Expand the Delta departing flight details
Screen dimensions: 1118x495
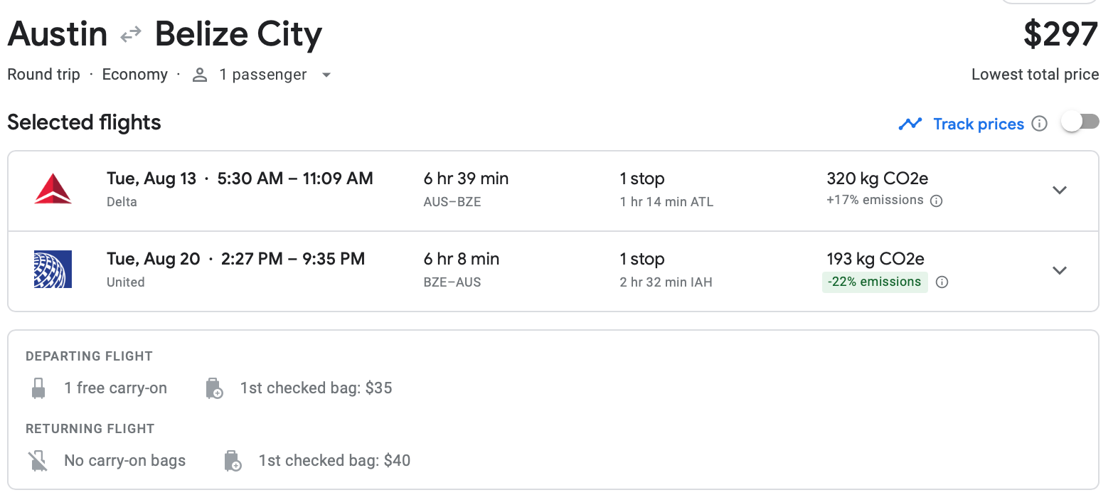click(1060, 190)
